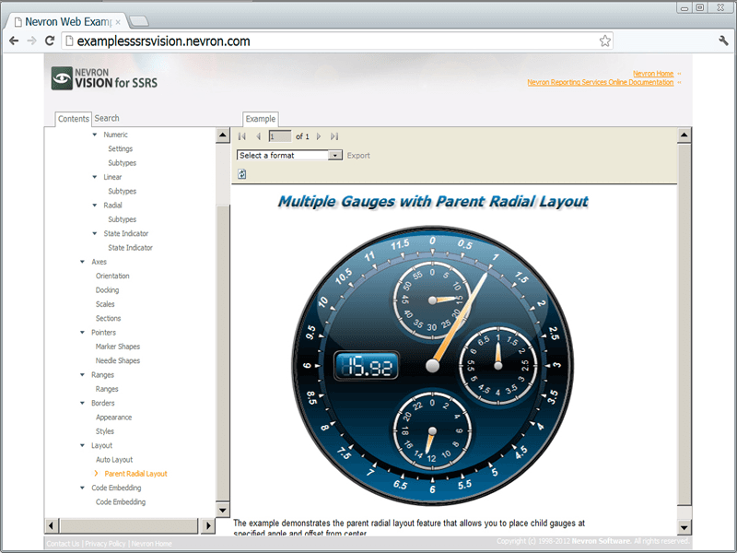Click the Nevron Vision for SSRS logo
737x553 pixels.
pyautogui.click(x=104, y=78)
